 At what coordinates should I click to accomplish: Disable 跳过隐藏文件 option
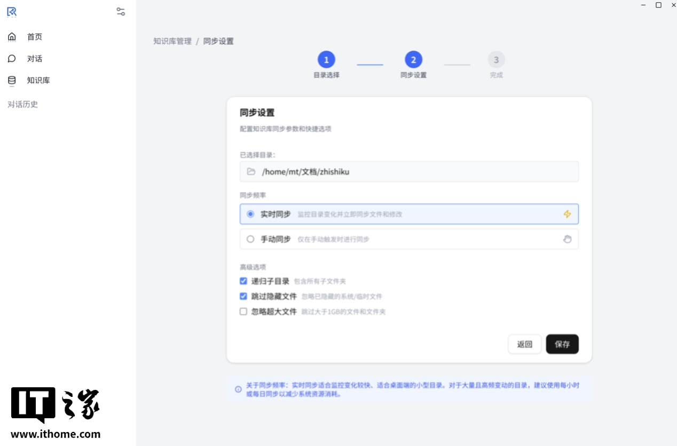point(243,296)
